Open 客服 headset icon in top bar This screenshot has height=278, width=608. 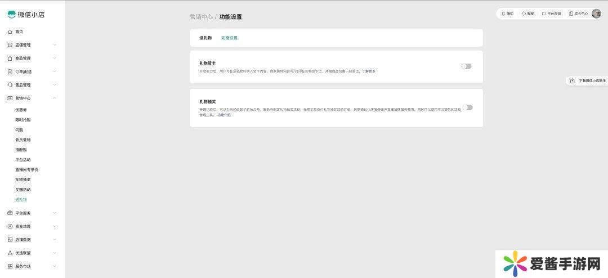point(524,14)
